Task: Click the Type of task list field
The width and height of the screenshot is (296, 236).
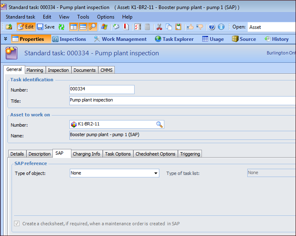Action: pyautogui.click(x=272, y=173)
